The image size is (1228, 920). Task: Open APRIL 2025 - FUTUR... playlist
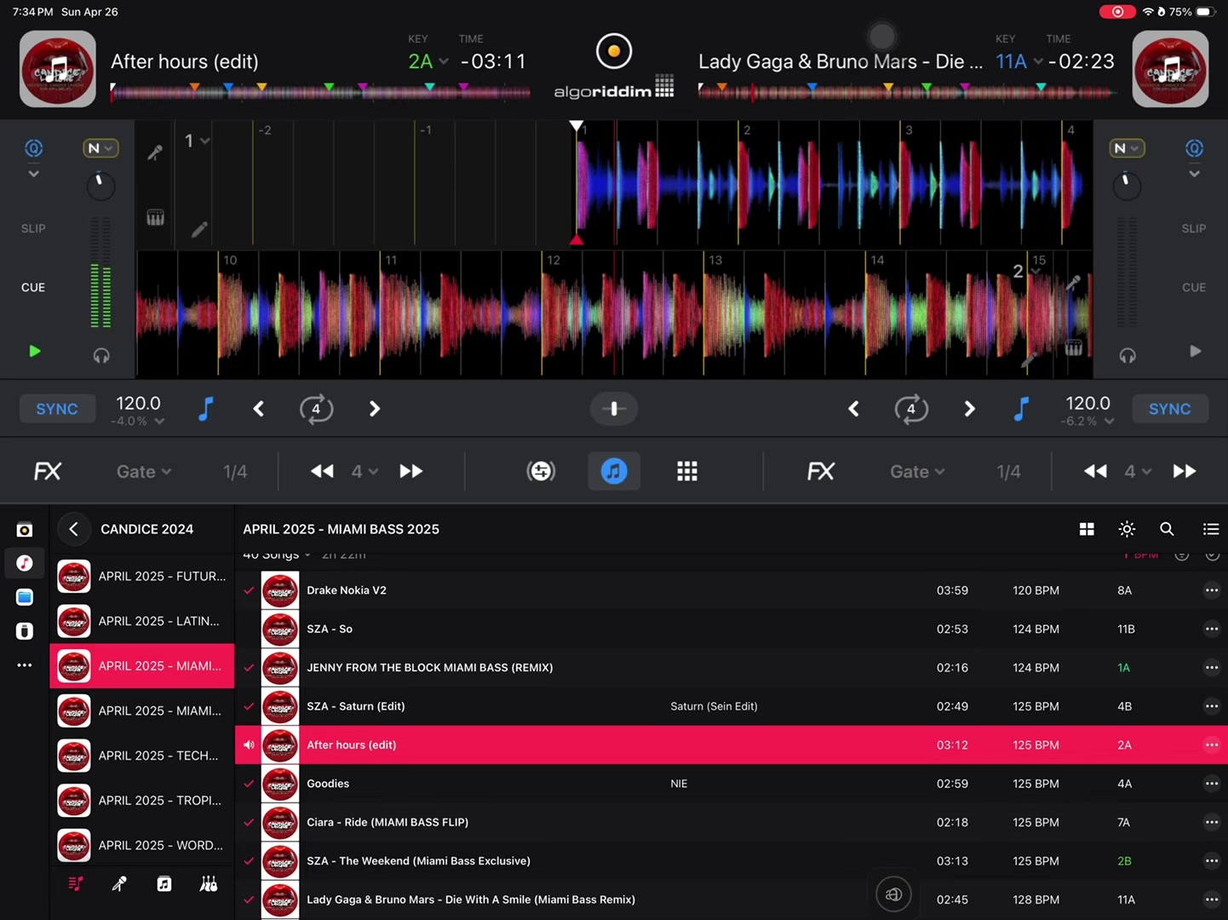(142, 577)
